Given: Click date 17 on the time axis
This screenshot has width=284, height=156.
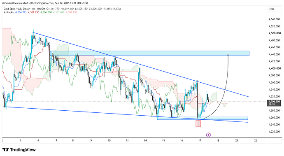Looking at the screenshot, I should pyautogui.click(x=200, y=140).
